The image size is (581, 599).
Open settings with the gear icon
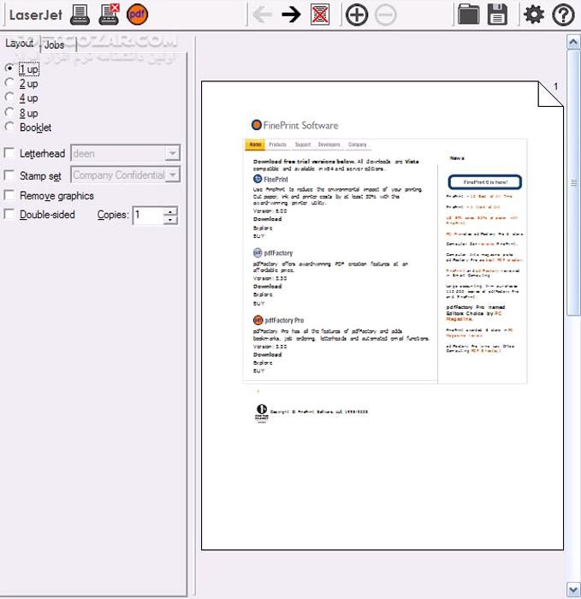534,14
